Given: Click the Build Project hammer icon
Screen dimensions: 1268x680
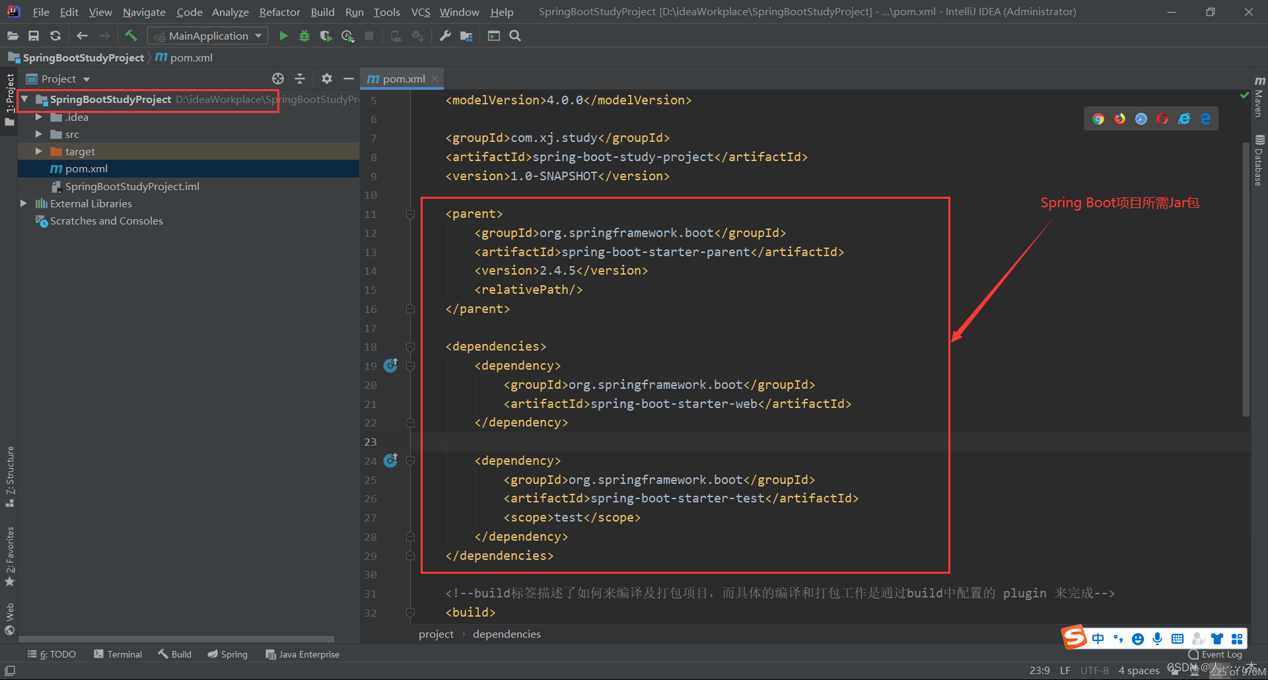Looking at the screenshot, I should click(131, 36).
